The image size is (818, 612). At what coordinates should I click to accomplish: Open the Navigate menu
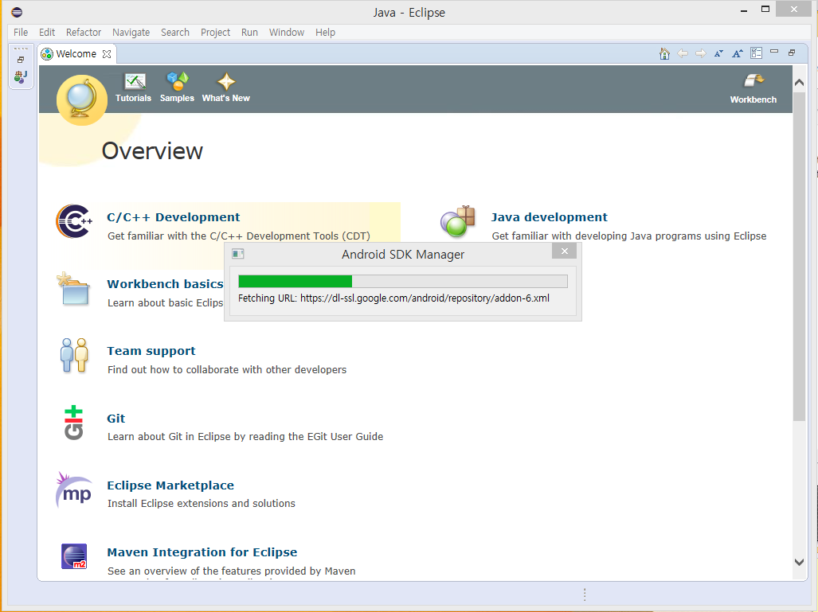coord(131,33)
